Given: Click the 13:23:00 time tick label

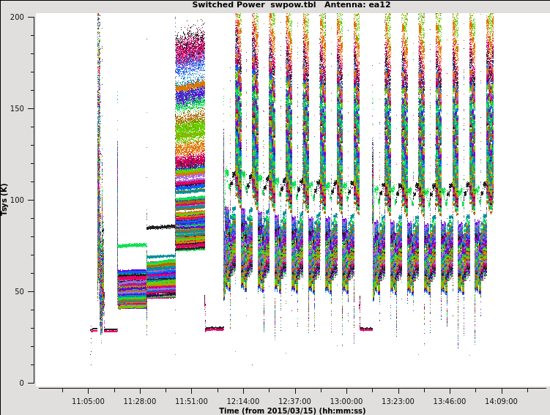Looking at the screenshot, I should (x=398, y=401).
